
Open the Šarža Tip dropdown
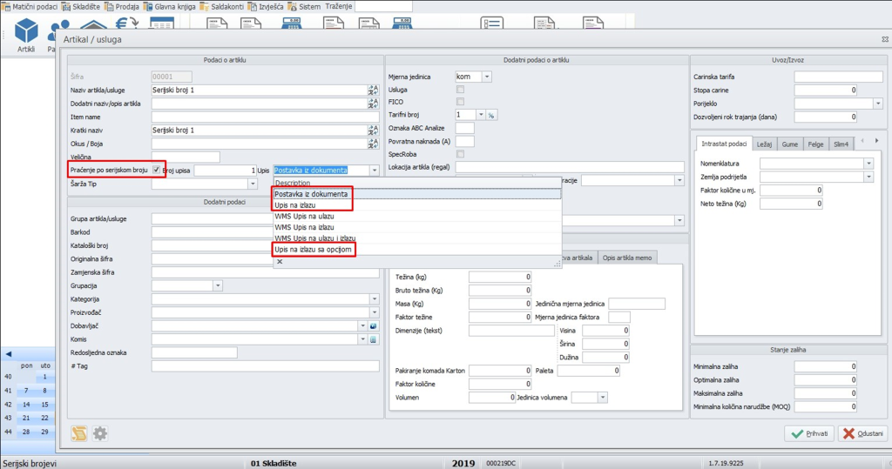pyautogui.click(x=253, y=184)
